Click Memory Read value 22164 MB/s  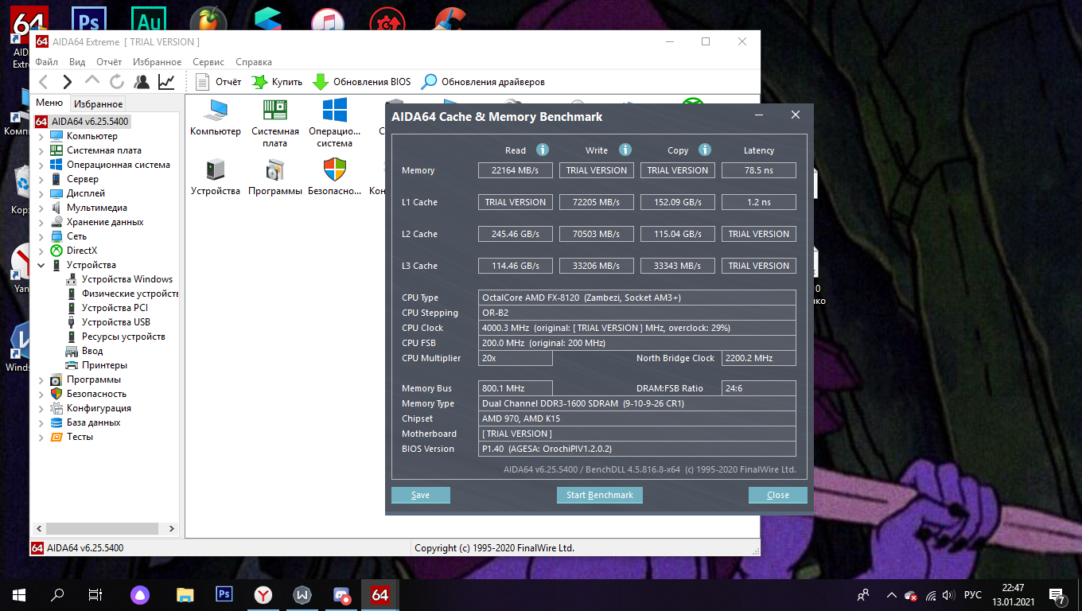click(516, 170)
